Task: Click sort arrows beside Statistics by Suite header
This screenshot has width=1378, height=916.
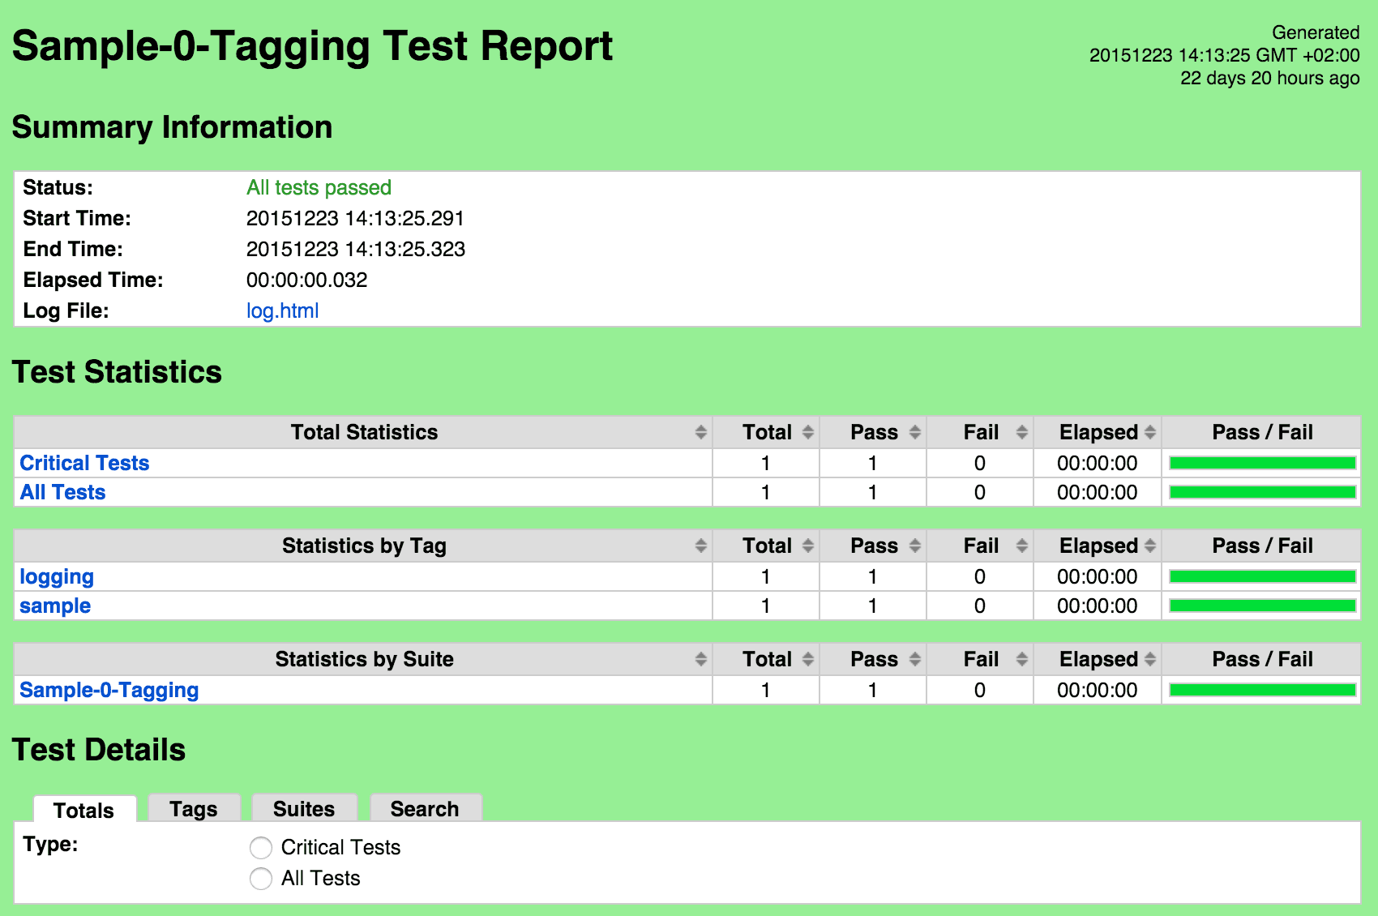Action: tap(701, 660)
